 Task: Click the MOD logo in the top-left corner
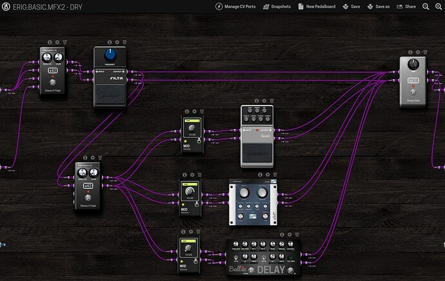tap(6, 6)
